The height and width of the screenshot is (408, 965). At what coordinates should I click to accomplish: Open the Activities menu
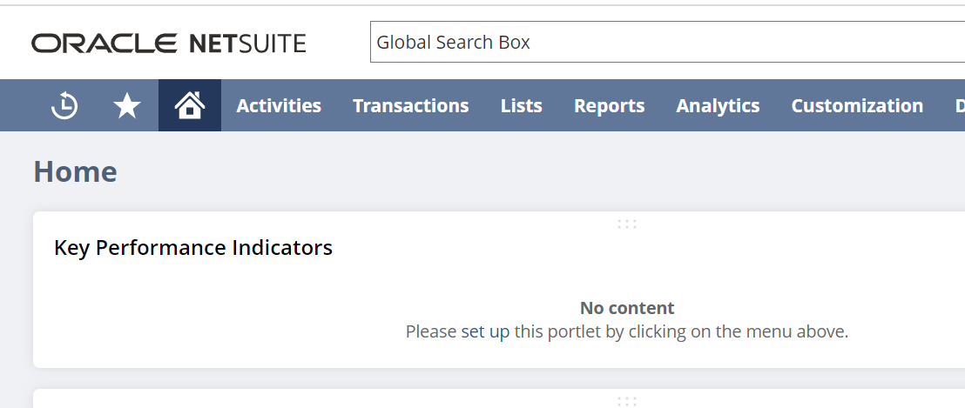coord(279,105)
